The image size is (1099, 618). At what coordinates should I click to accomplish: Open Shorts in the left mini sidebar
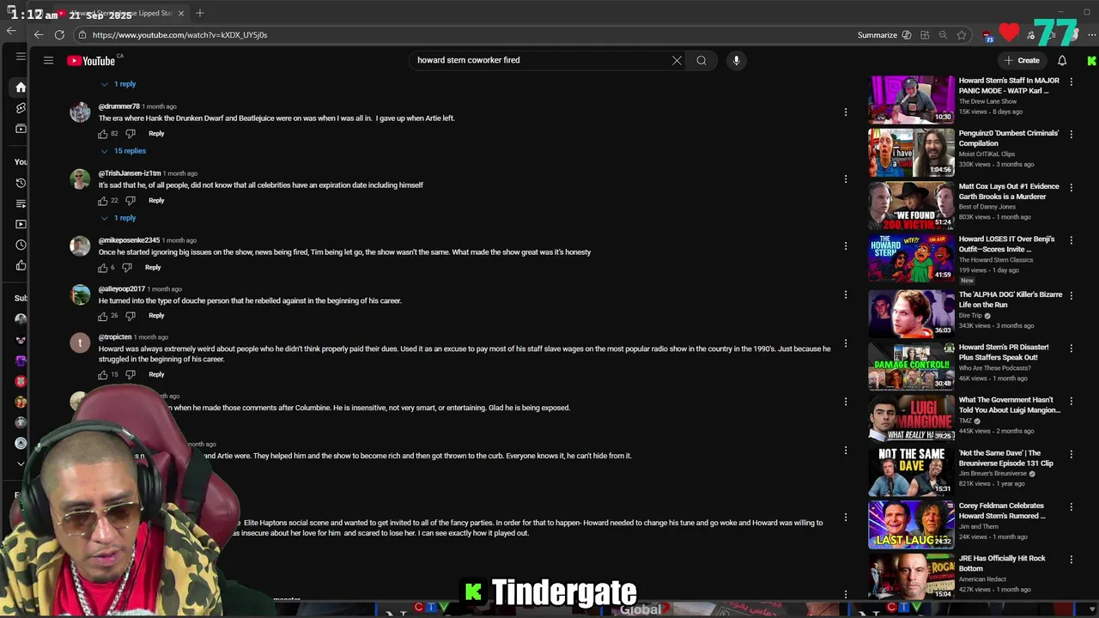[21, 108]
